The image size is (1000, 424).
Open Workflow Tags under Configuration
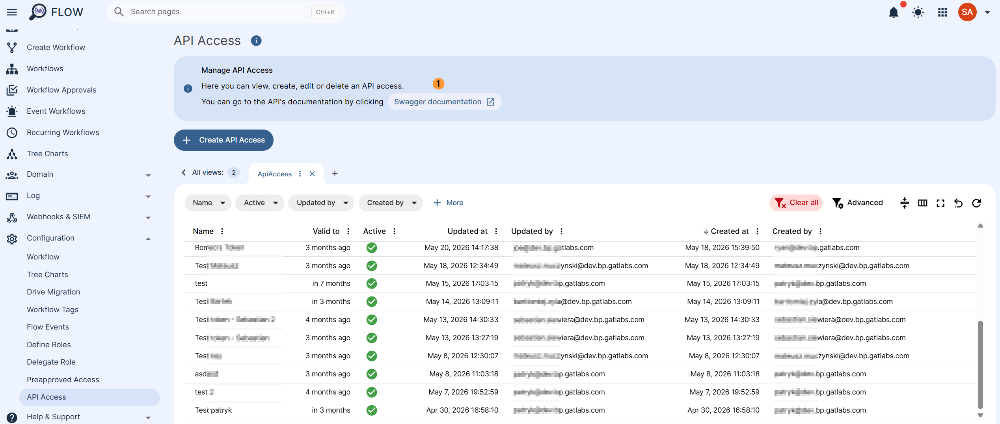(52, 310)
